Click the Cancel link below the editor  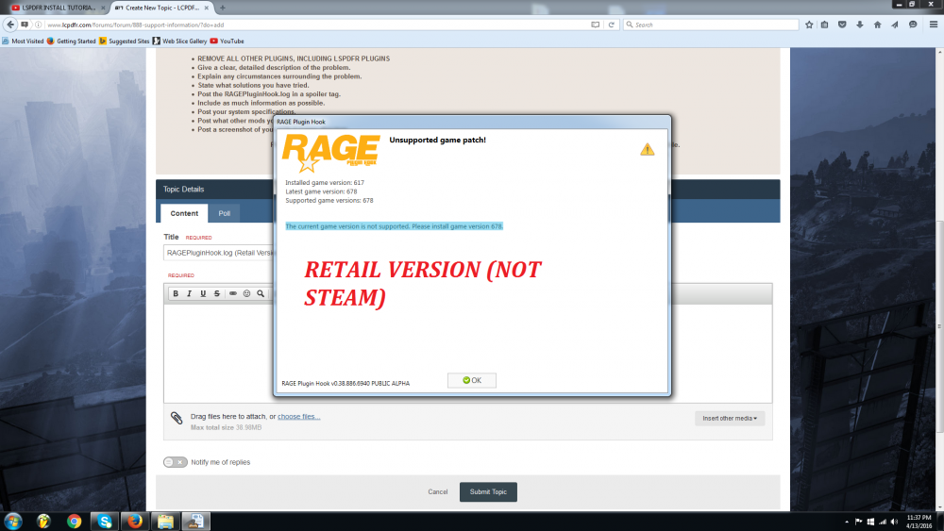438,492
